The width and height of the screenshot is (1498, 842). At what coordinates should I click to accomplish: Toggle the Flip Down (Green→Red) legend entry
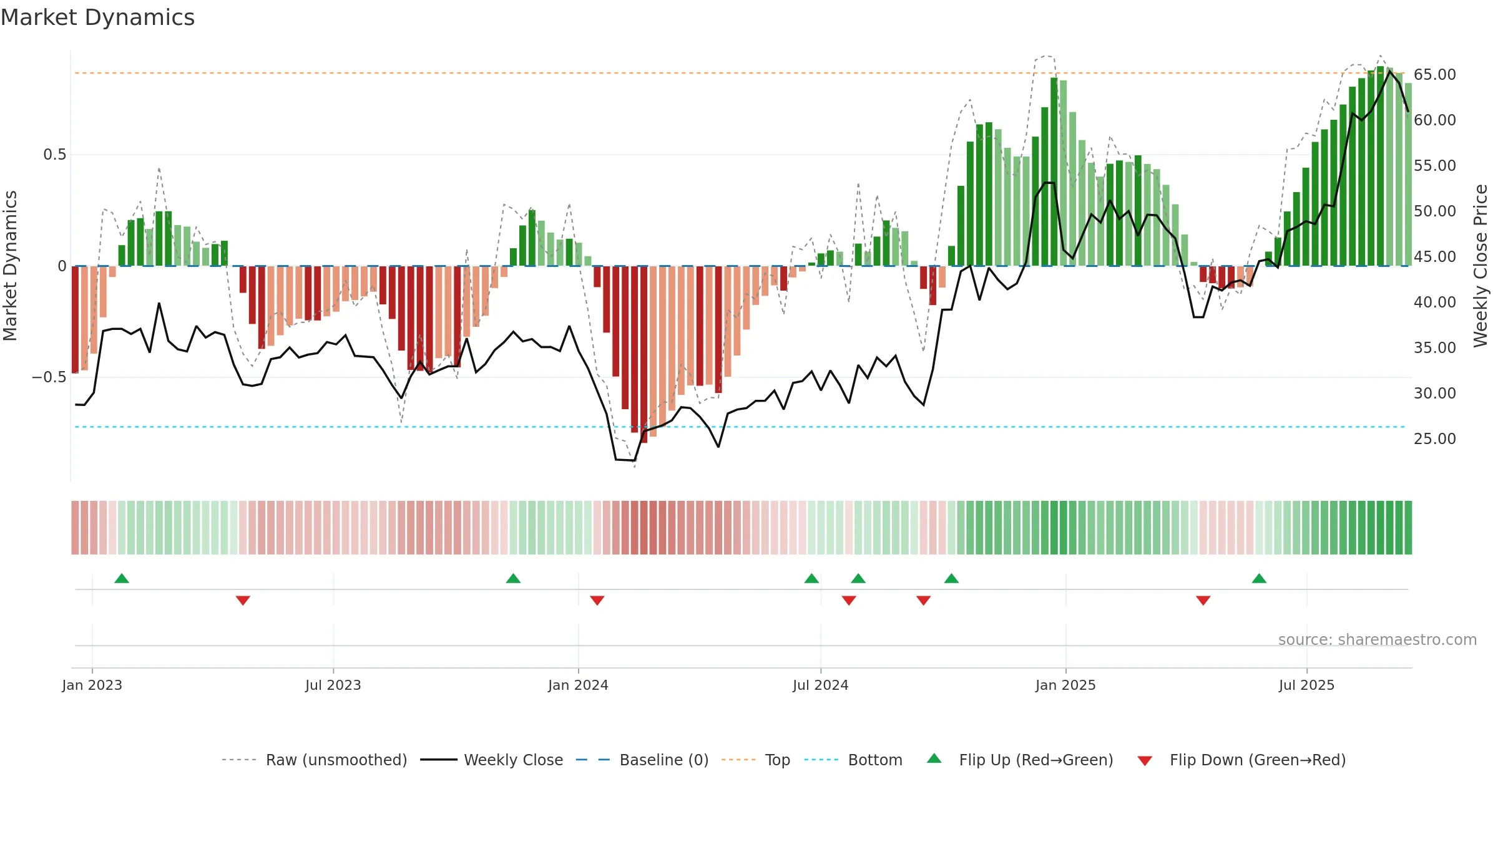click(1241, 760)
